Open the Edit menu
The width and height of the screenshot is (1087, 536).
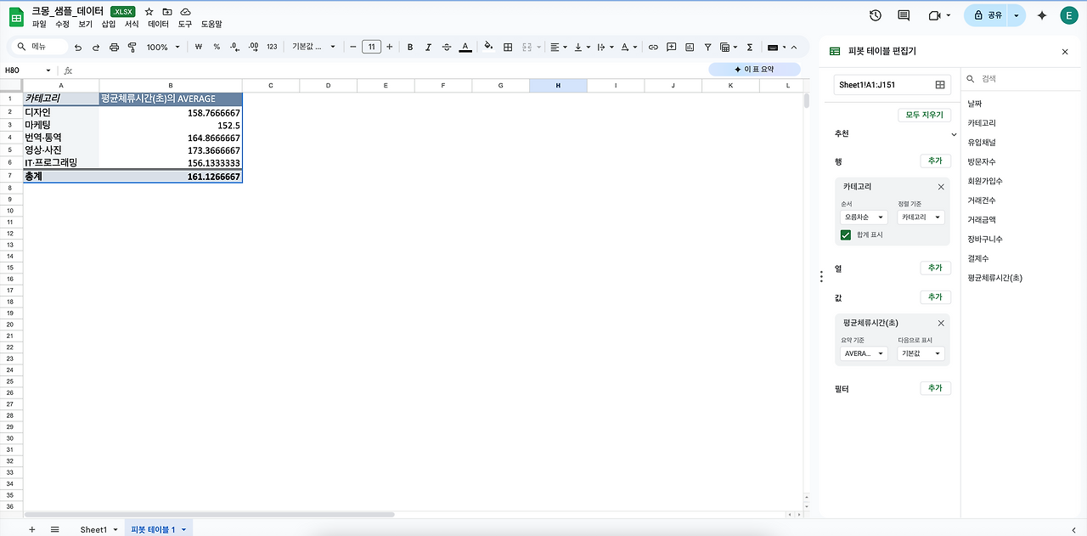pyautogui.click(x=62, y=25)
